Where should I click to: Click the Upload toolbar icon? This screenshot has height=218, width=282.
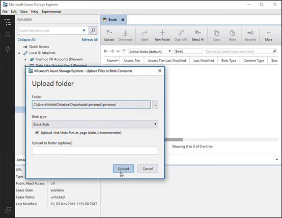coord(109,36)
